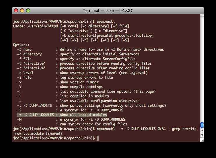This screenshot has width=216, height=158.
Task: Minimize the Terminal using yellow button
Action: [x=22, y=10]
